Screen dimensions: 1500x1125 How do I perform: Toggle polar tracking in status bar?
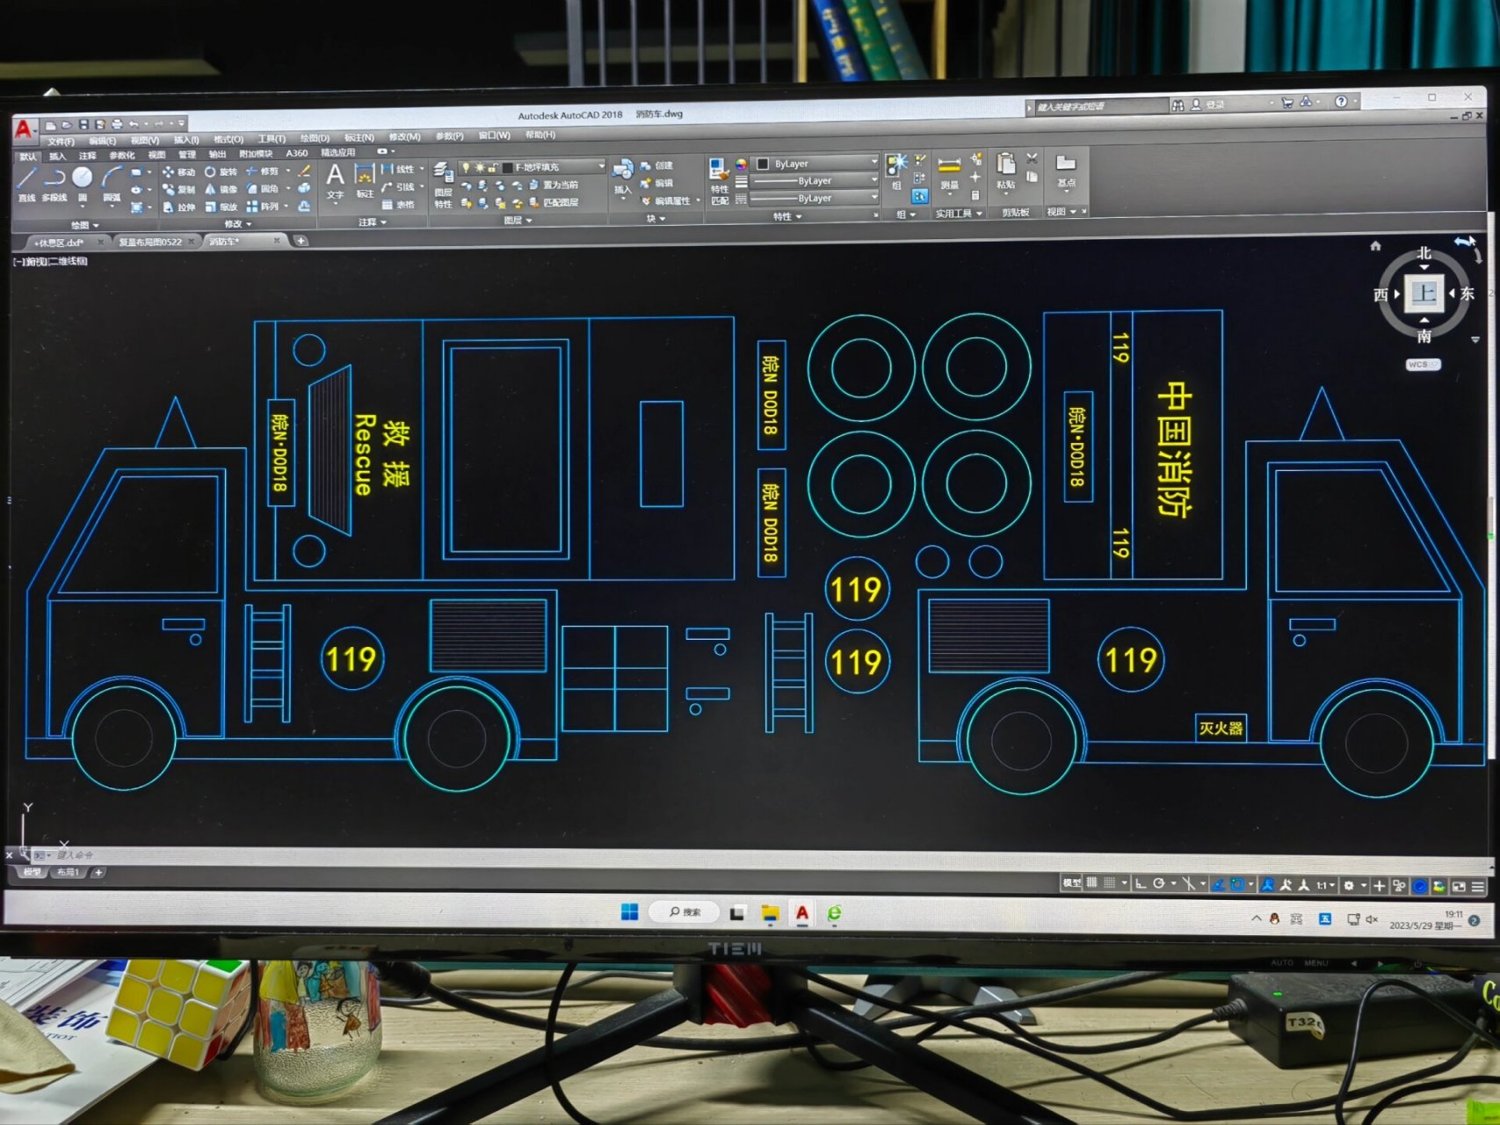click(1159, 884)
